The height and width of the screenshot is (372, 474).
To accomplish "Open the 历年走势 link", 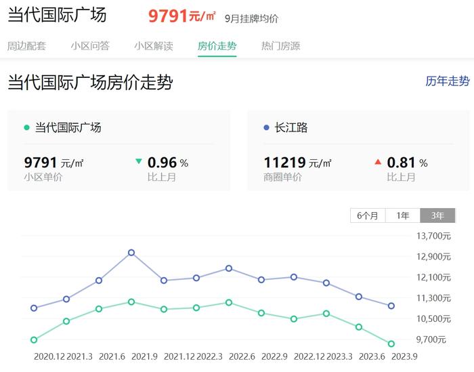I will point(447,81).
